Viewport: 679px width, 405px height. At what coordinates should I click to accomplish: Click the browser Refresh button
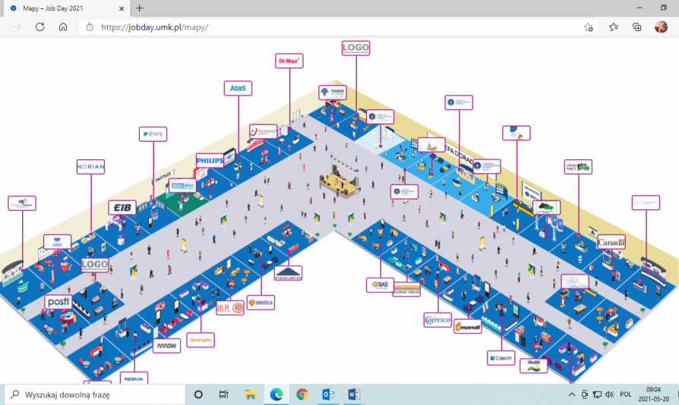click(x=39, y=27)
